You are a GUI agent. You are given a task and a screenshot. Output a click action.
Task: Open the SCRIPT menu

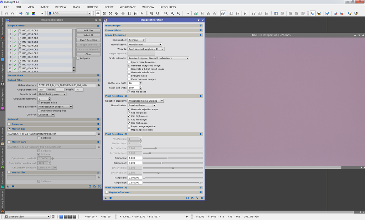coord(109,7)
